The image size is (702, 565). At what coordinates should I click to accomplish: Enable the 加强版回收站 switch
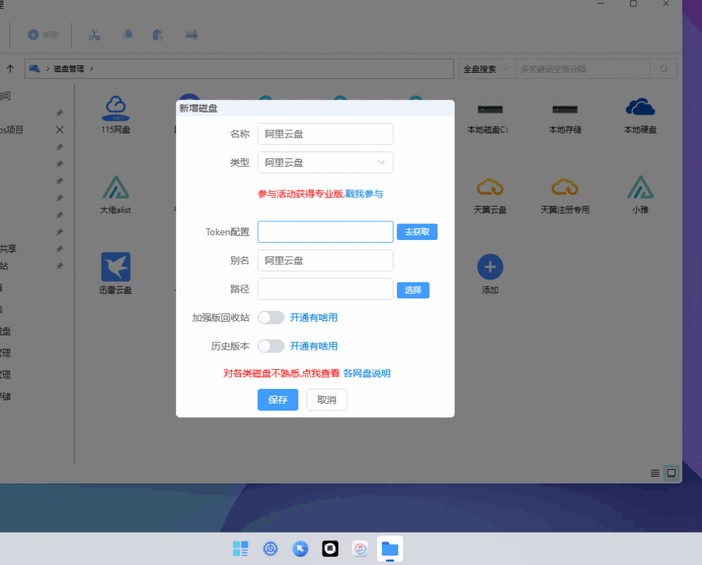pos(271,317)
